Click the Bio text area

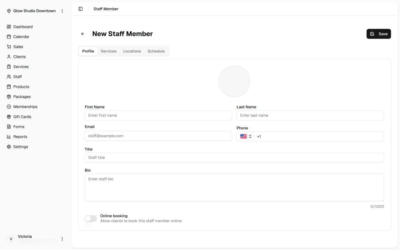click(234, 187)
